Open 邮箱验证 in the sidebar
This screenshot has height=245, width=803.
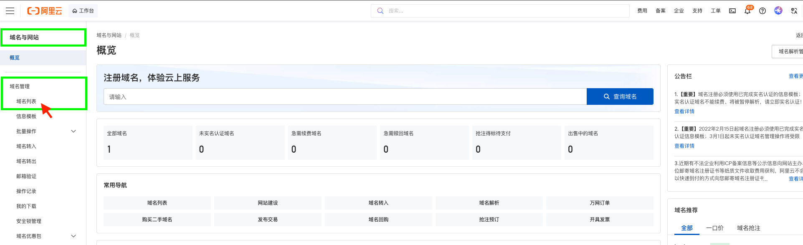point(26,176)
